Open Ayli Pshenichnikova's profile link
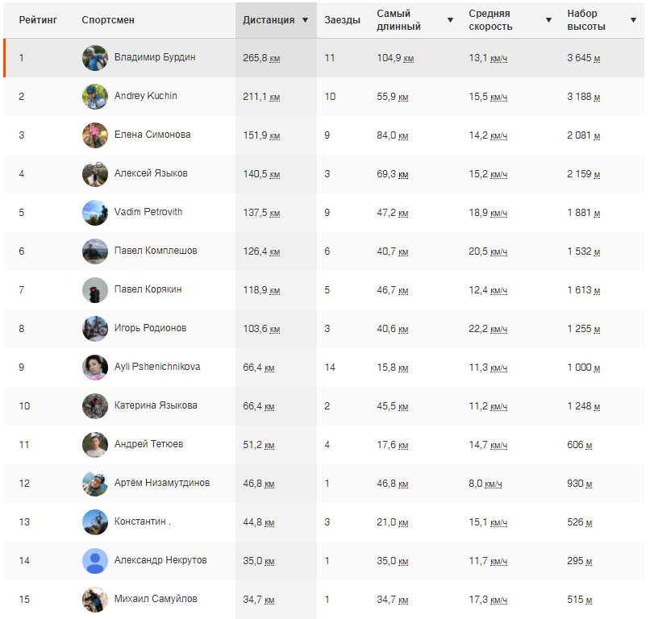 (157, 367)
